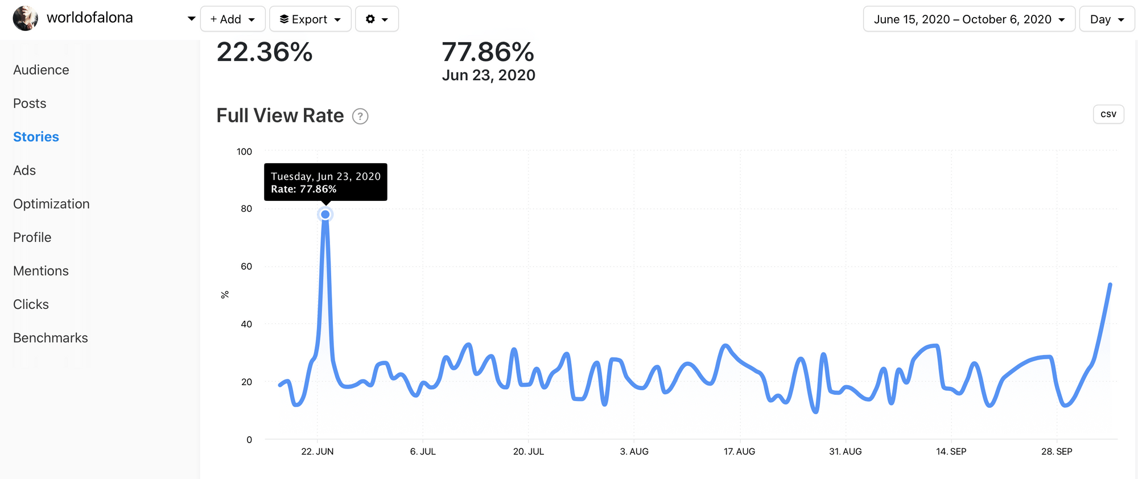The width and height of the screenshot is (1138, 479).
Task: Open the Optimization page
Action: [x=51, y=204]
